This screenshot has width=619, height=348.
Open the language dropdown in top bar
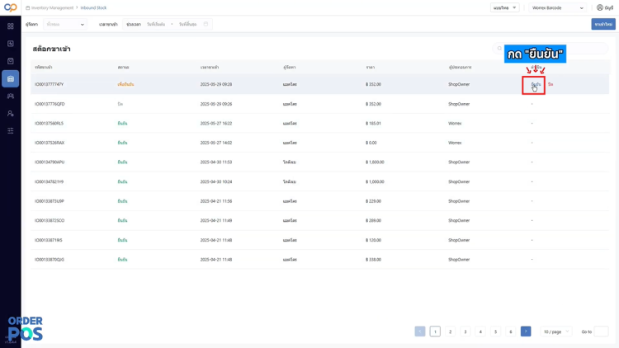pyautogui.click(x=504, y=7)
